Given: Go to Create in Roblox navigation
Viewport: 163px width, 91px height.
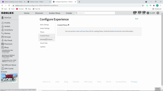Looking at the screenshot, I should pos(69,13).
